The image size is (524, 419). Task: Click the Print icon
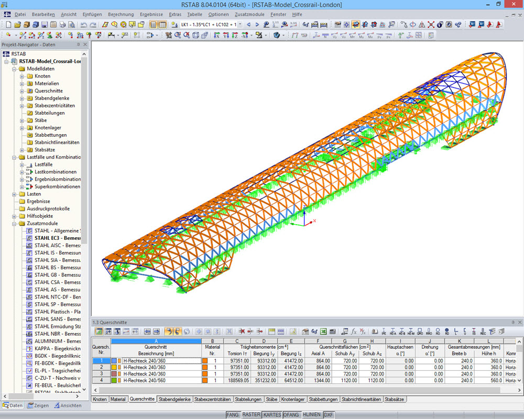[62, 25]
